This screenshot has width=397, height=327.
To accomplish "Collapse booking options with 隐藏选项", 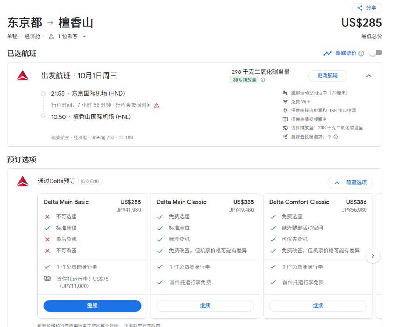I will [x=350, y=183].
